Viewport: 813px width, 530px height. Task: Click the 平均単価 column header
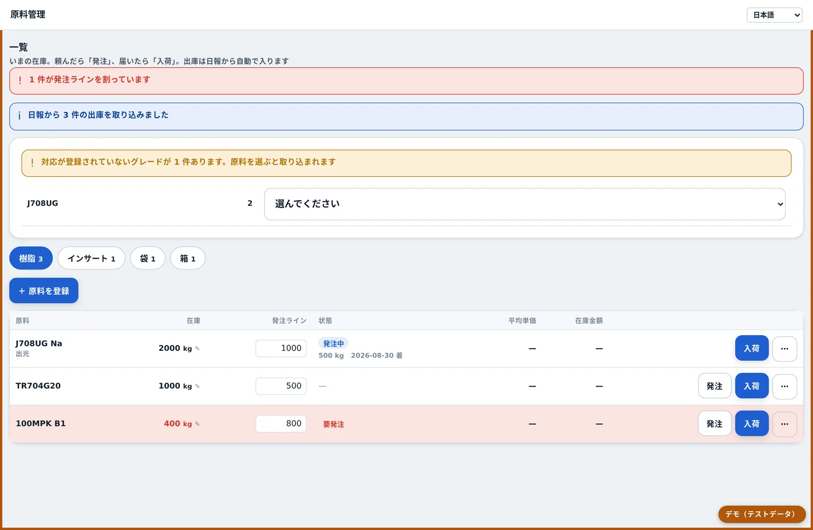522,321
